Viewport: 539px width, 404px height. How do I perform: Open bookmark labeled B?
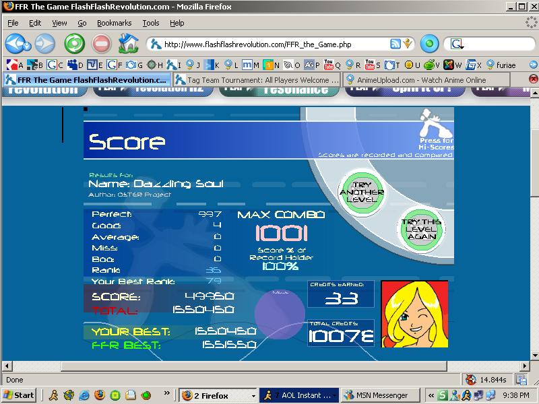point(35,65)
